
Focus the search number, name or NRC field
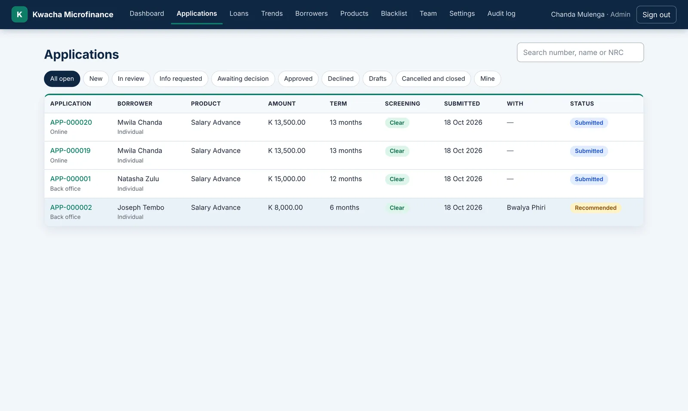(x=580, y=53)
